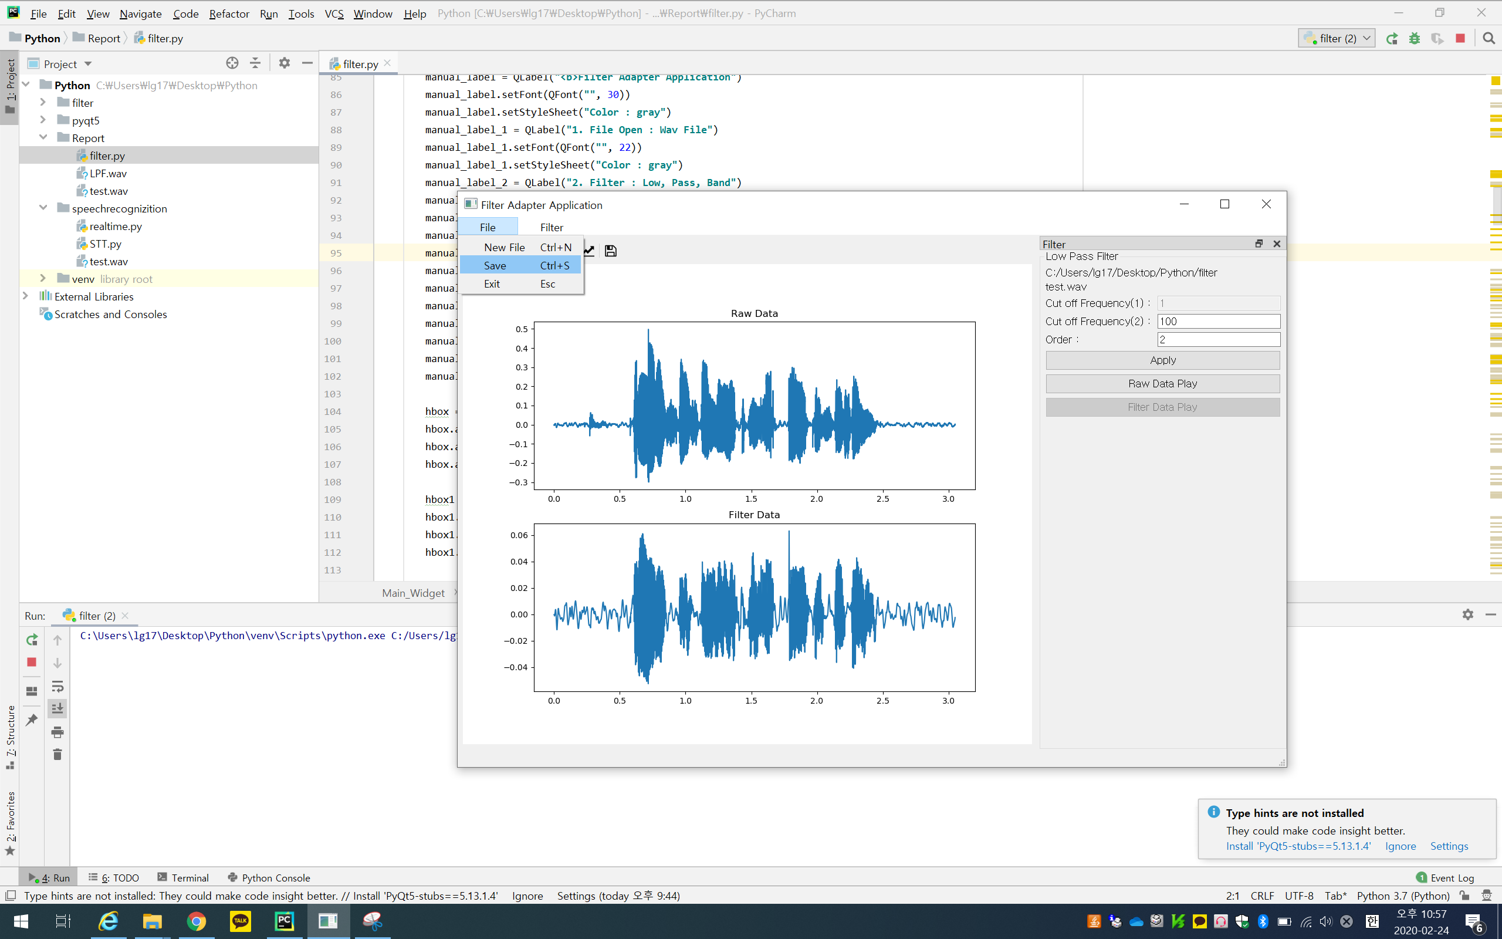The width and height of the screenshot is (1502, 939).
Task: Click the Project panel settings gear
Action: (x=284, y=63)
